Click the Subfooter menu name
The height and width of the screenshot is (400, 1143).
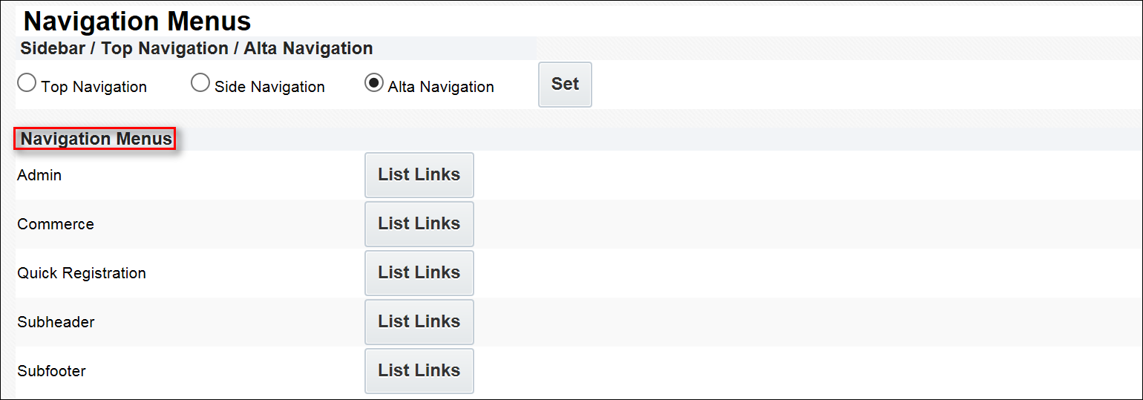click(51, 371)
